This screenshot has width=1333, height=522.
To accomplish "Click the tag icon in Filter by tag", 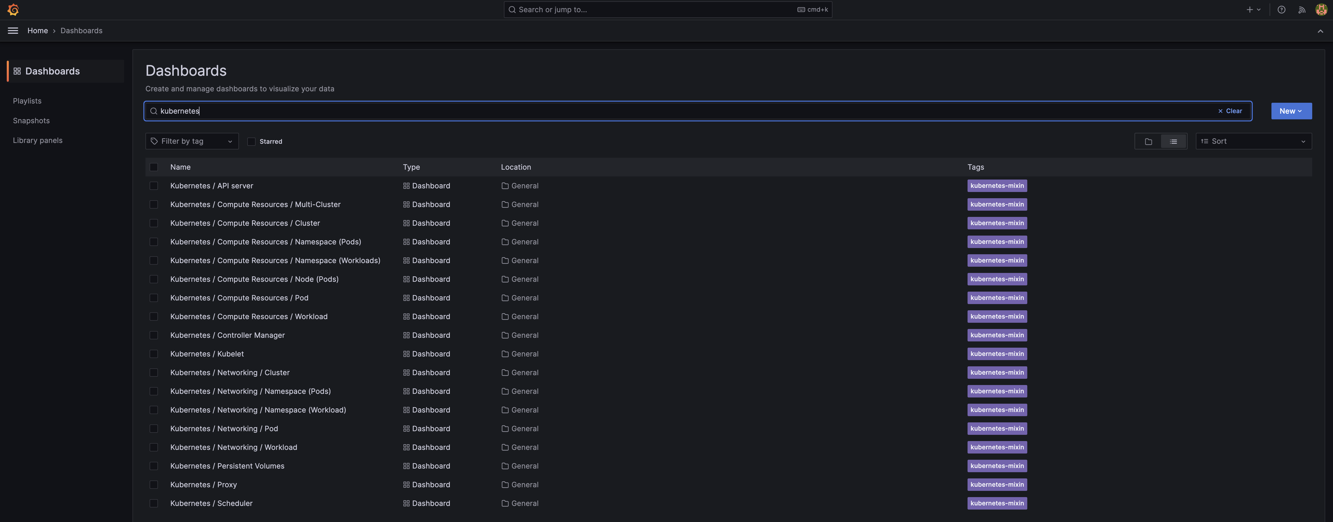I will [x=154, y=142].
